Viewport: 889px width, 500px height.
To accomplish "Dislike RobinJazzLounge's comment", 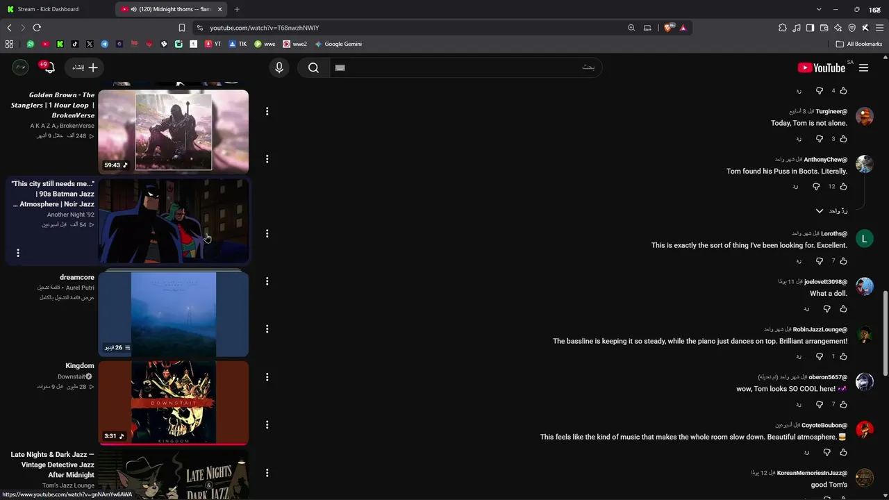I will click(820, 357).
